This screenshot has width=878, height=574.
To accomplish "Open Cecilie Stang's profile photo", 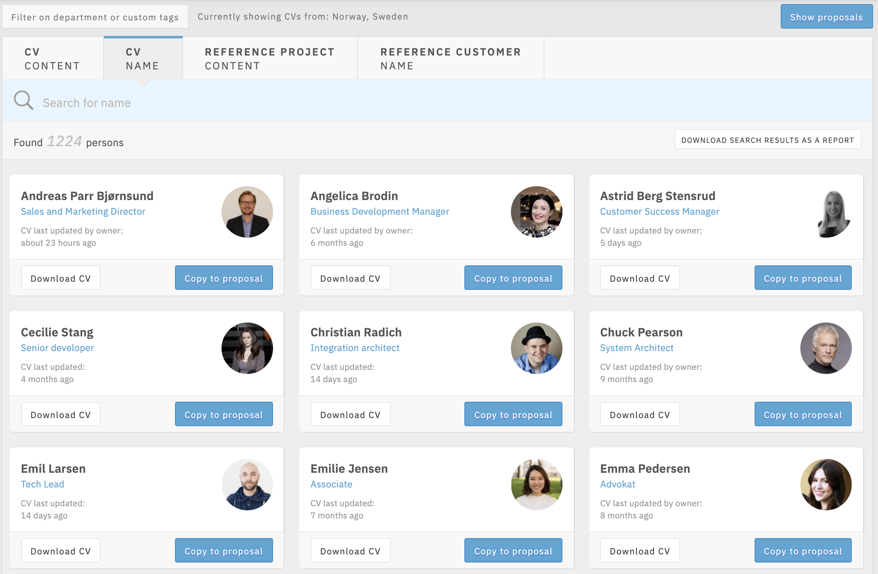I will tap(247, 348).
